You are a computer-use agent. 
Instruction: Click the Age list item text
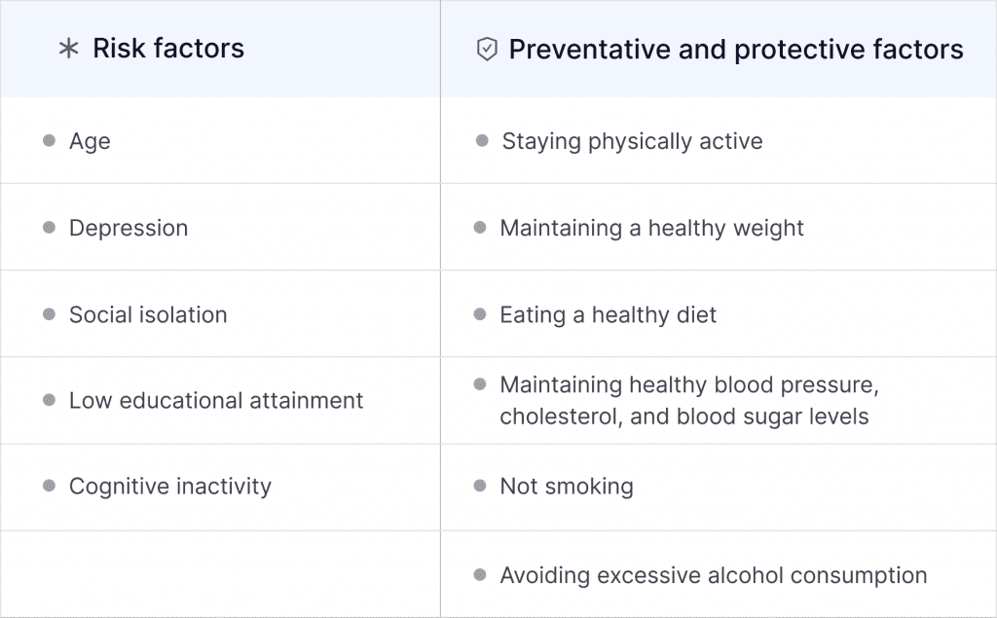[90, 142]
